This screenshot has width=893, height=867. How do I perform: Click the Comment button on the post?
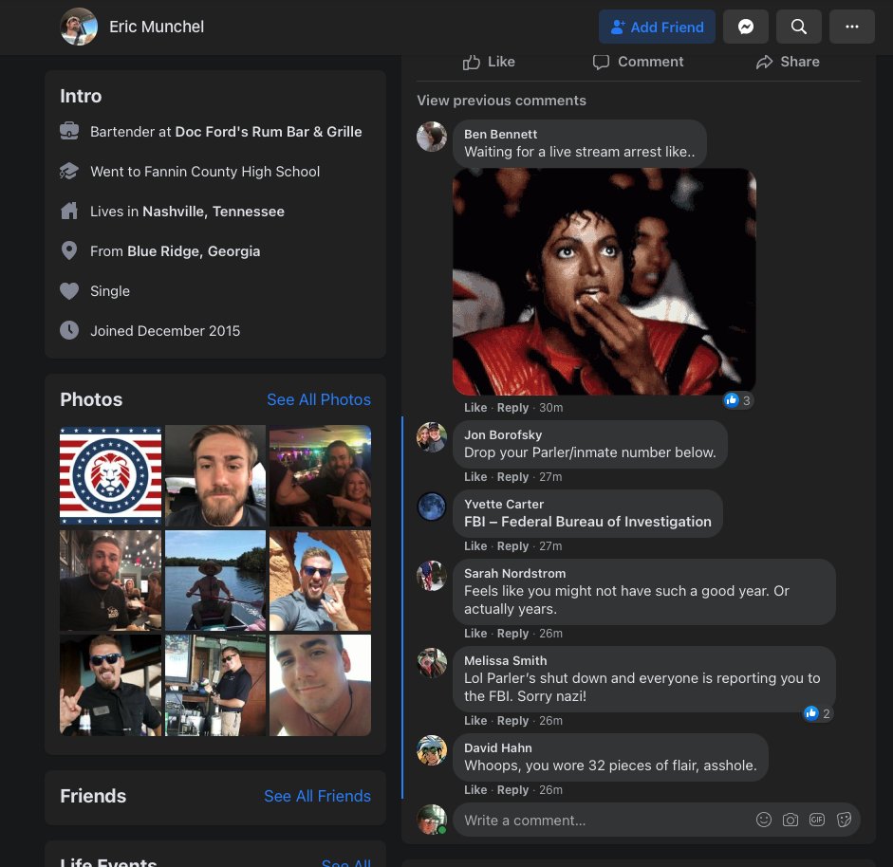(x=638, y=62)
